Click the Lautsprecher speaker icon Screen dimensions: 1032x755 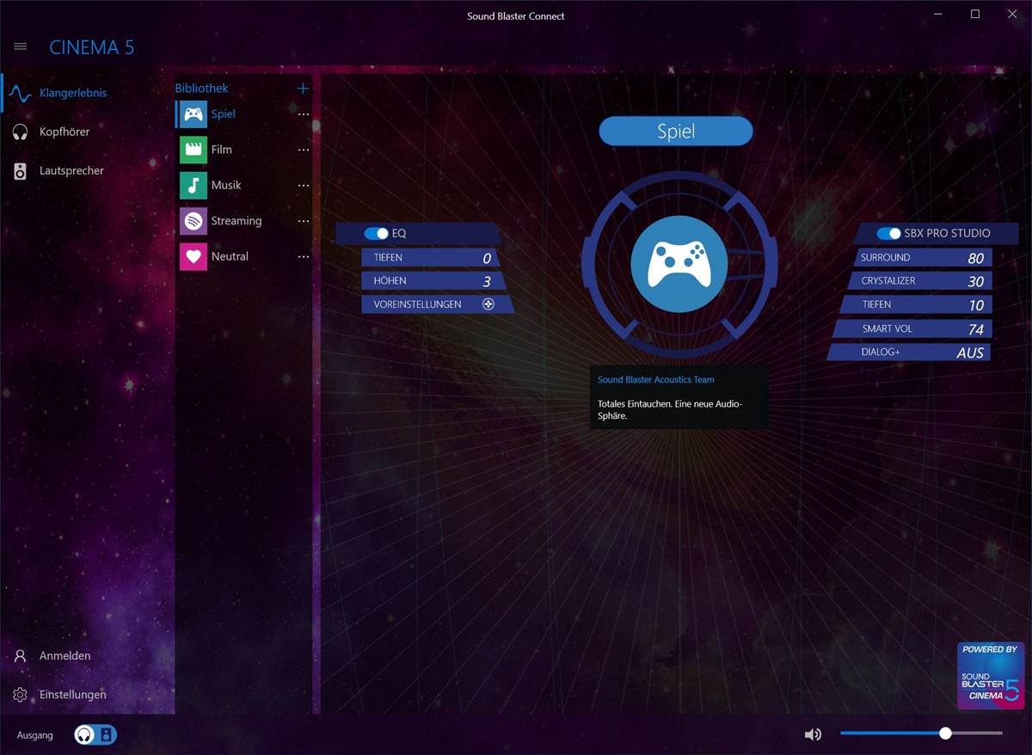(21, 170)
